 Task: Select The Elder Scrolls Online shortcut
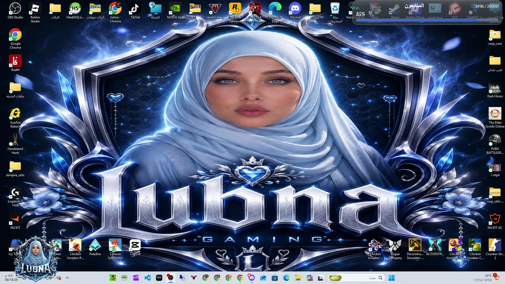pyautogui.click(x=495, y=118)
